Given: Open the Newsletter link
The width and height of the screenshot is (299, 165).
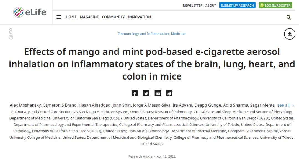Looking at the screenshot, I should point(192,6).
